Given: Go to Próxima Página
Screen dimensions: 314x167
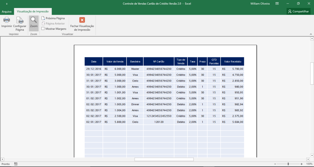Looking at the screenshot, I should point(53,18).
